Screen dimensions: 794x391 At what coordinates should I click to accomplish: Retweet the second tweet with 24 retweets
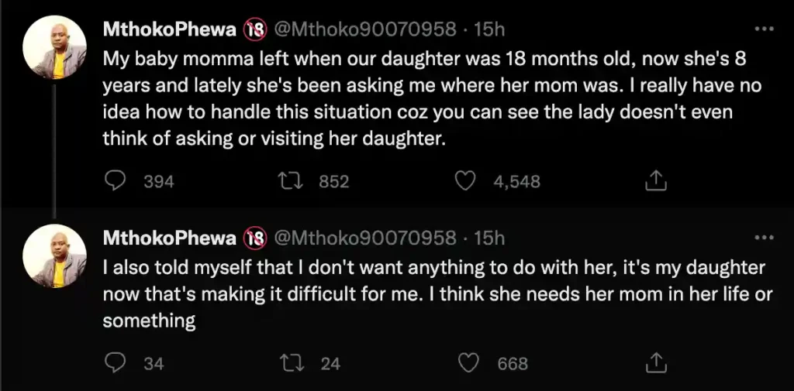290,362
